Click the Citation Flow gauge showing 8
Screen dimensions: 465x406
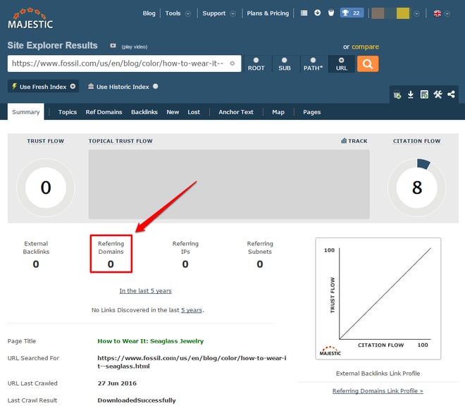pyautogui.click(x=416, y=187)
